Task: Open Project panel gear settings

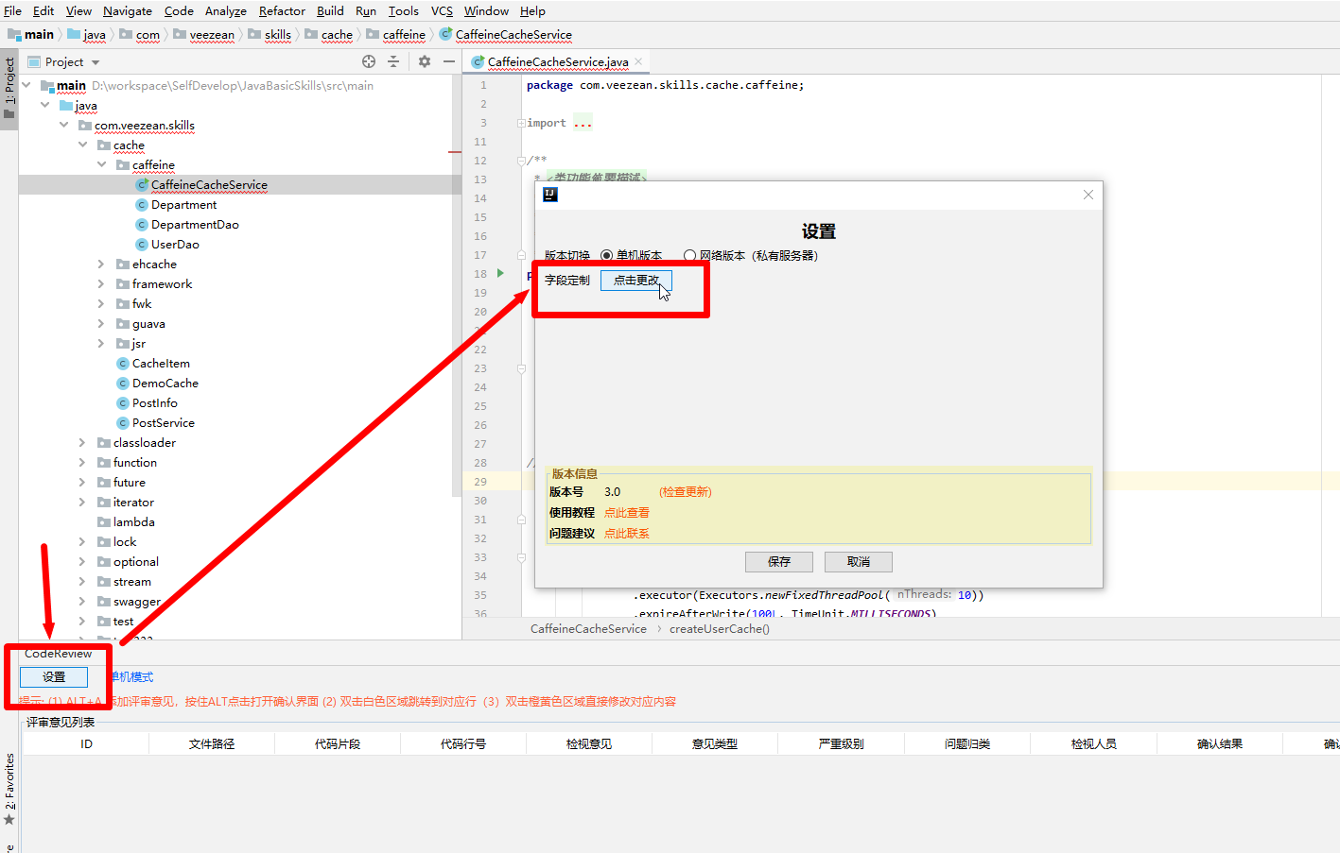Action: (425, 61)
